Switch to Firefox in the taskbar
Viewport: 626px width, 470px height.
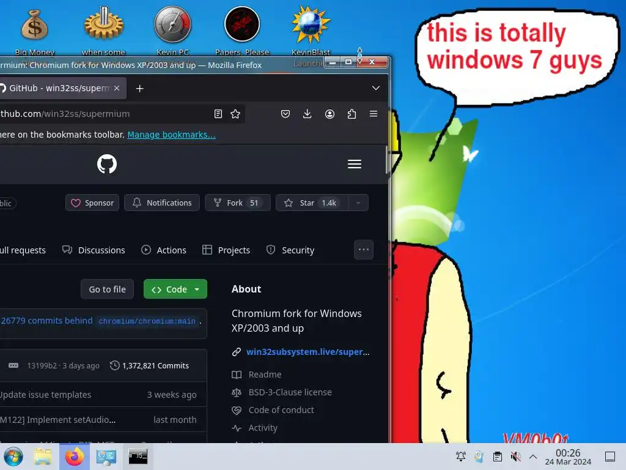(74, 457)
